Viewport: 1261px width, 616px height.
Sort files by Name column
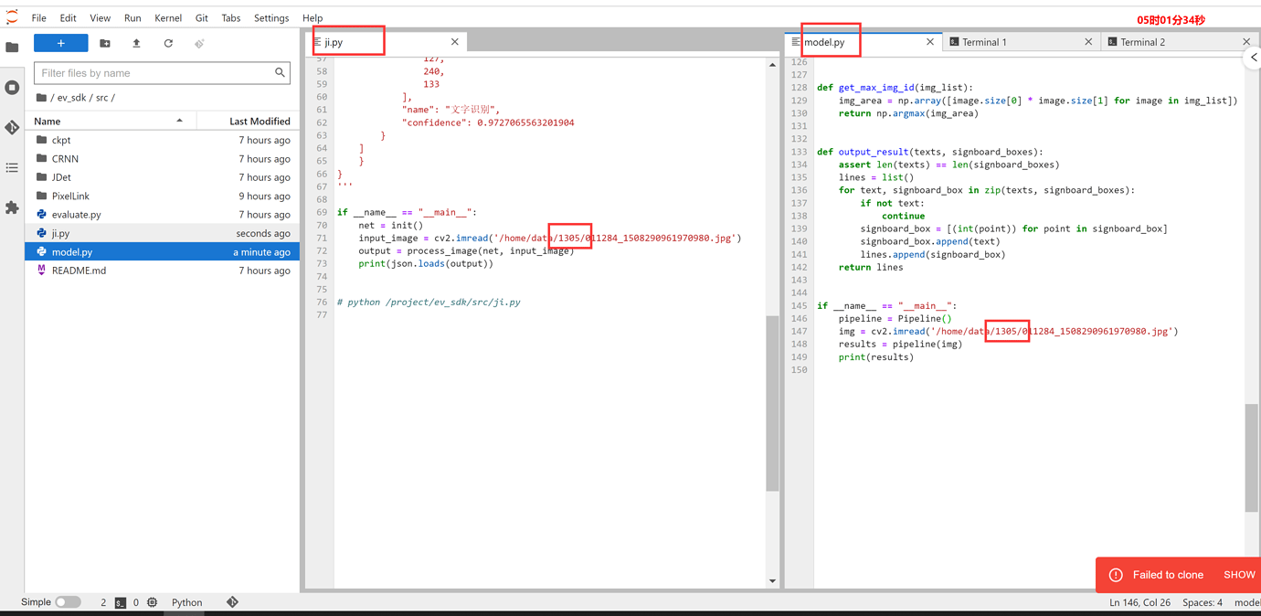[110, 121]
